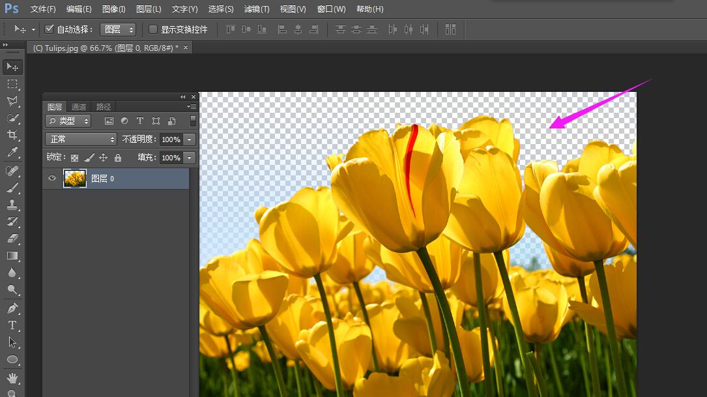Select the Pen tool
707x397 pixels.
(x=12, y=308)
